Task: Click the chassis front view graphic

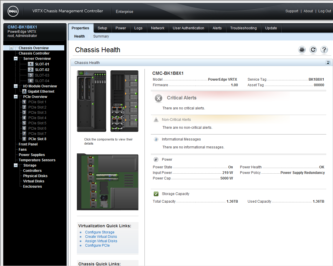Action: [92, 101]
